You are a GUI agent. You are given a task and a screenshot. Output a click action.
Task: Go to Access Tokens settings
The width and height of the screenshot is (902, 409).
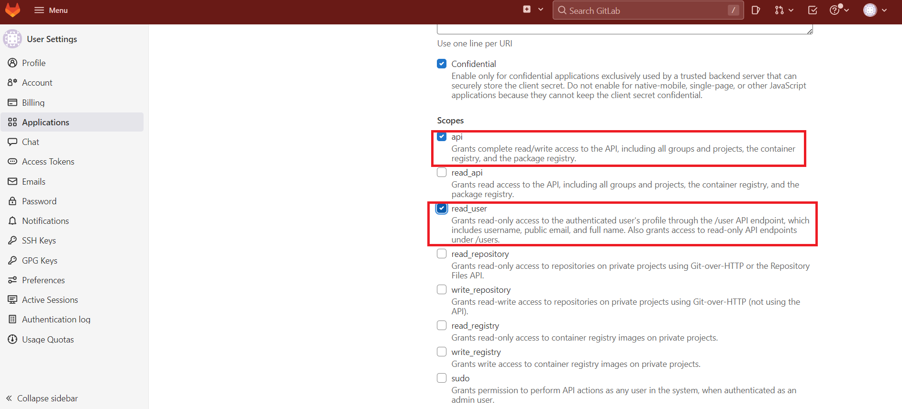[48, 162]
